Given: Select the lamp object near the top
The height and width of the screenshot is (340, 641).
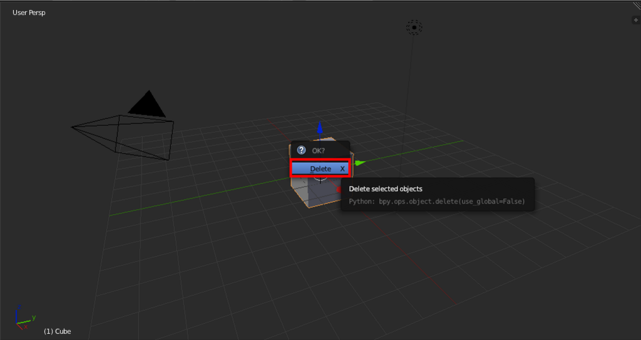Looking at the screenshot, I should (414, 28).
